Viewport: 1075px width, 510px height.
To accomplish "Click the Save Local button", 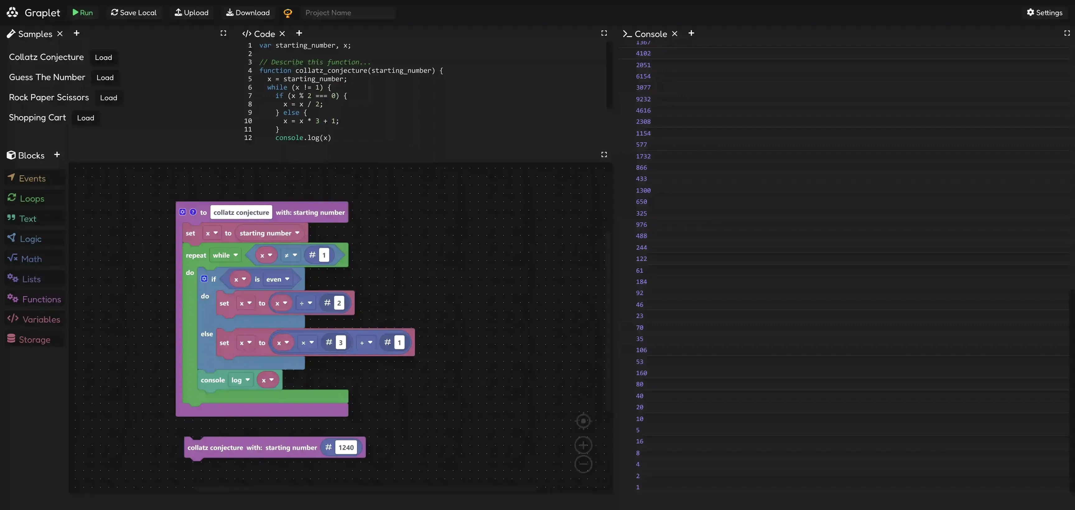I will (133, 12).
